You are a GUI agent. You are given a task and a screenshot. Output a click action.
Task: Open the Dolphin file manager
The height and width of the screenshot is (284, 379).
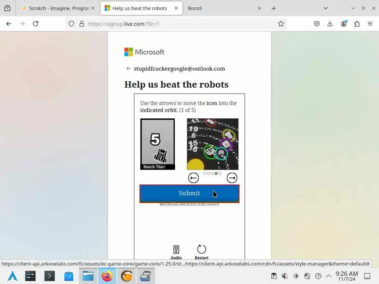tap(88, 276)
